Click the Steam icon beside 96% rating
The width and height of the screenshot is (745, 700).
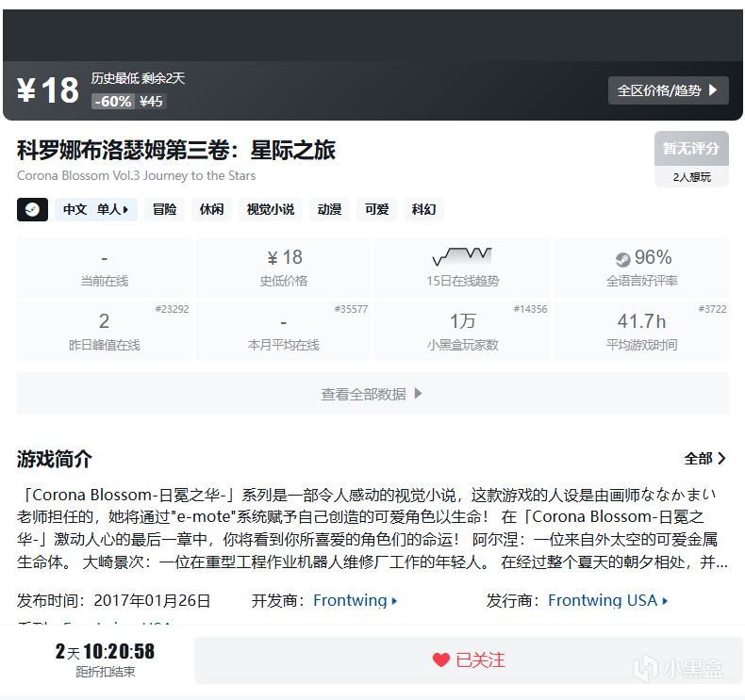coord(622,260)
